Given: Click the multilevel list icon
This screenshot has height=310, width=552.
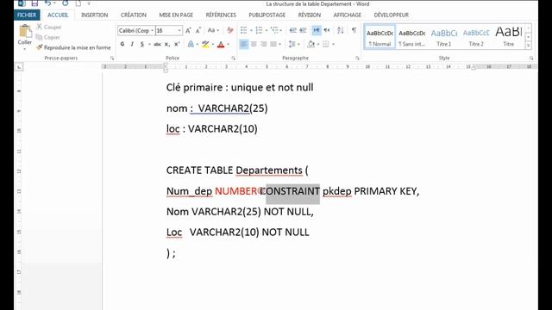Looking at the screenshot, I should point(274,31).
